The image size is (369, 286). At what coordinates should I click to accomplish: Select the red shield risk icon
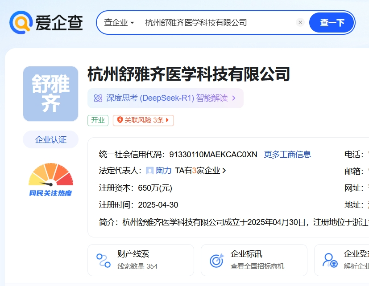[120, 120]
